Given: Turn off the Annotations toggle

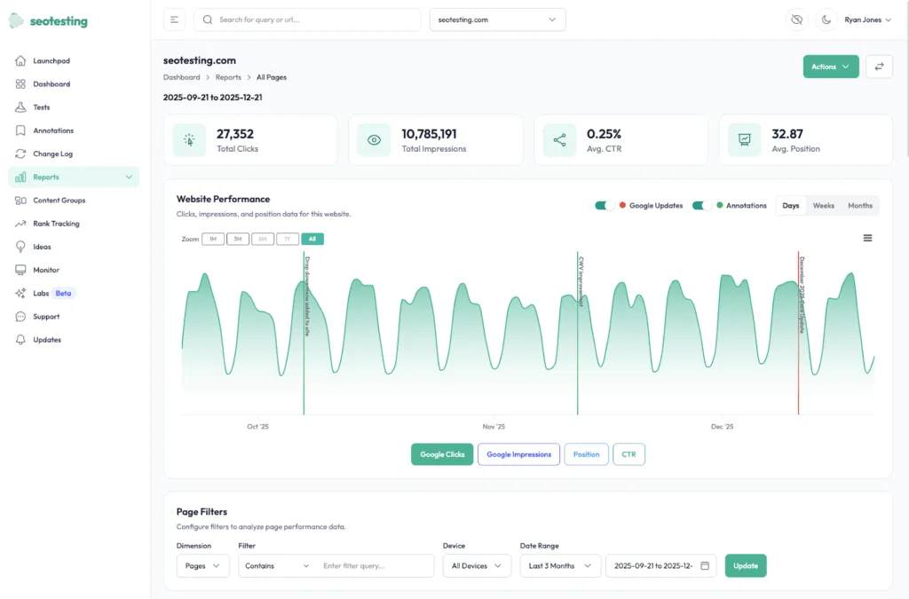Looking at the screenshot, I should tap(701, 205).
